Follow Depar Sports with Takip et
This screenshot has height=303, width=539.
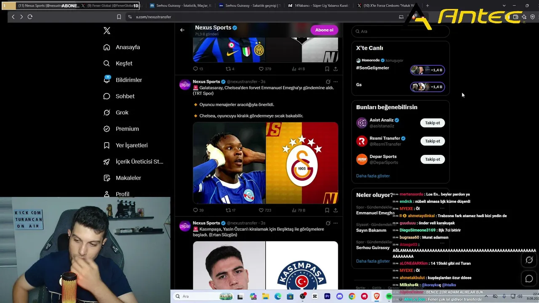(432, 159)
